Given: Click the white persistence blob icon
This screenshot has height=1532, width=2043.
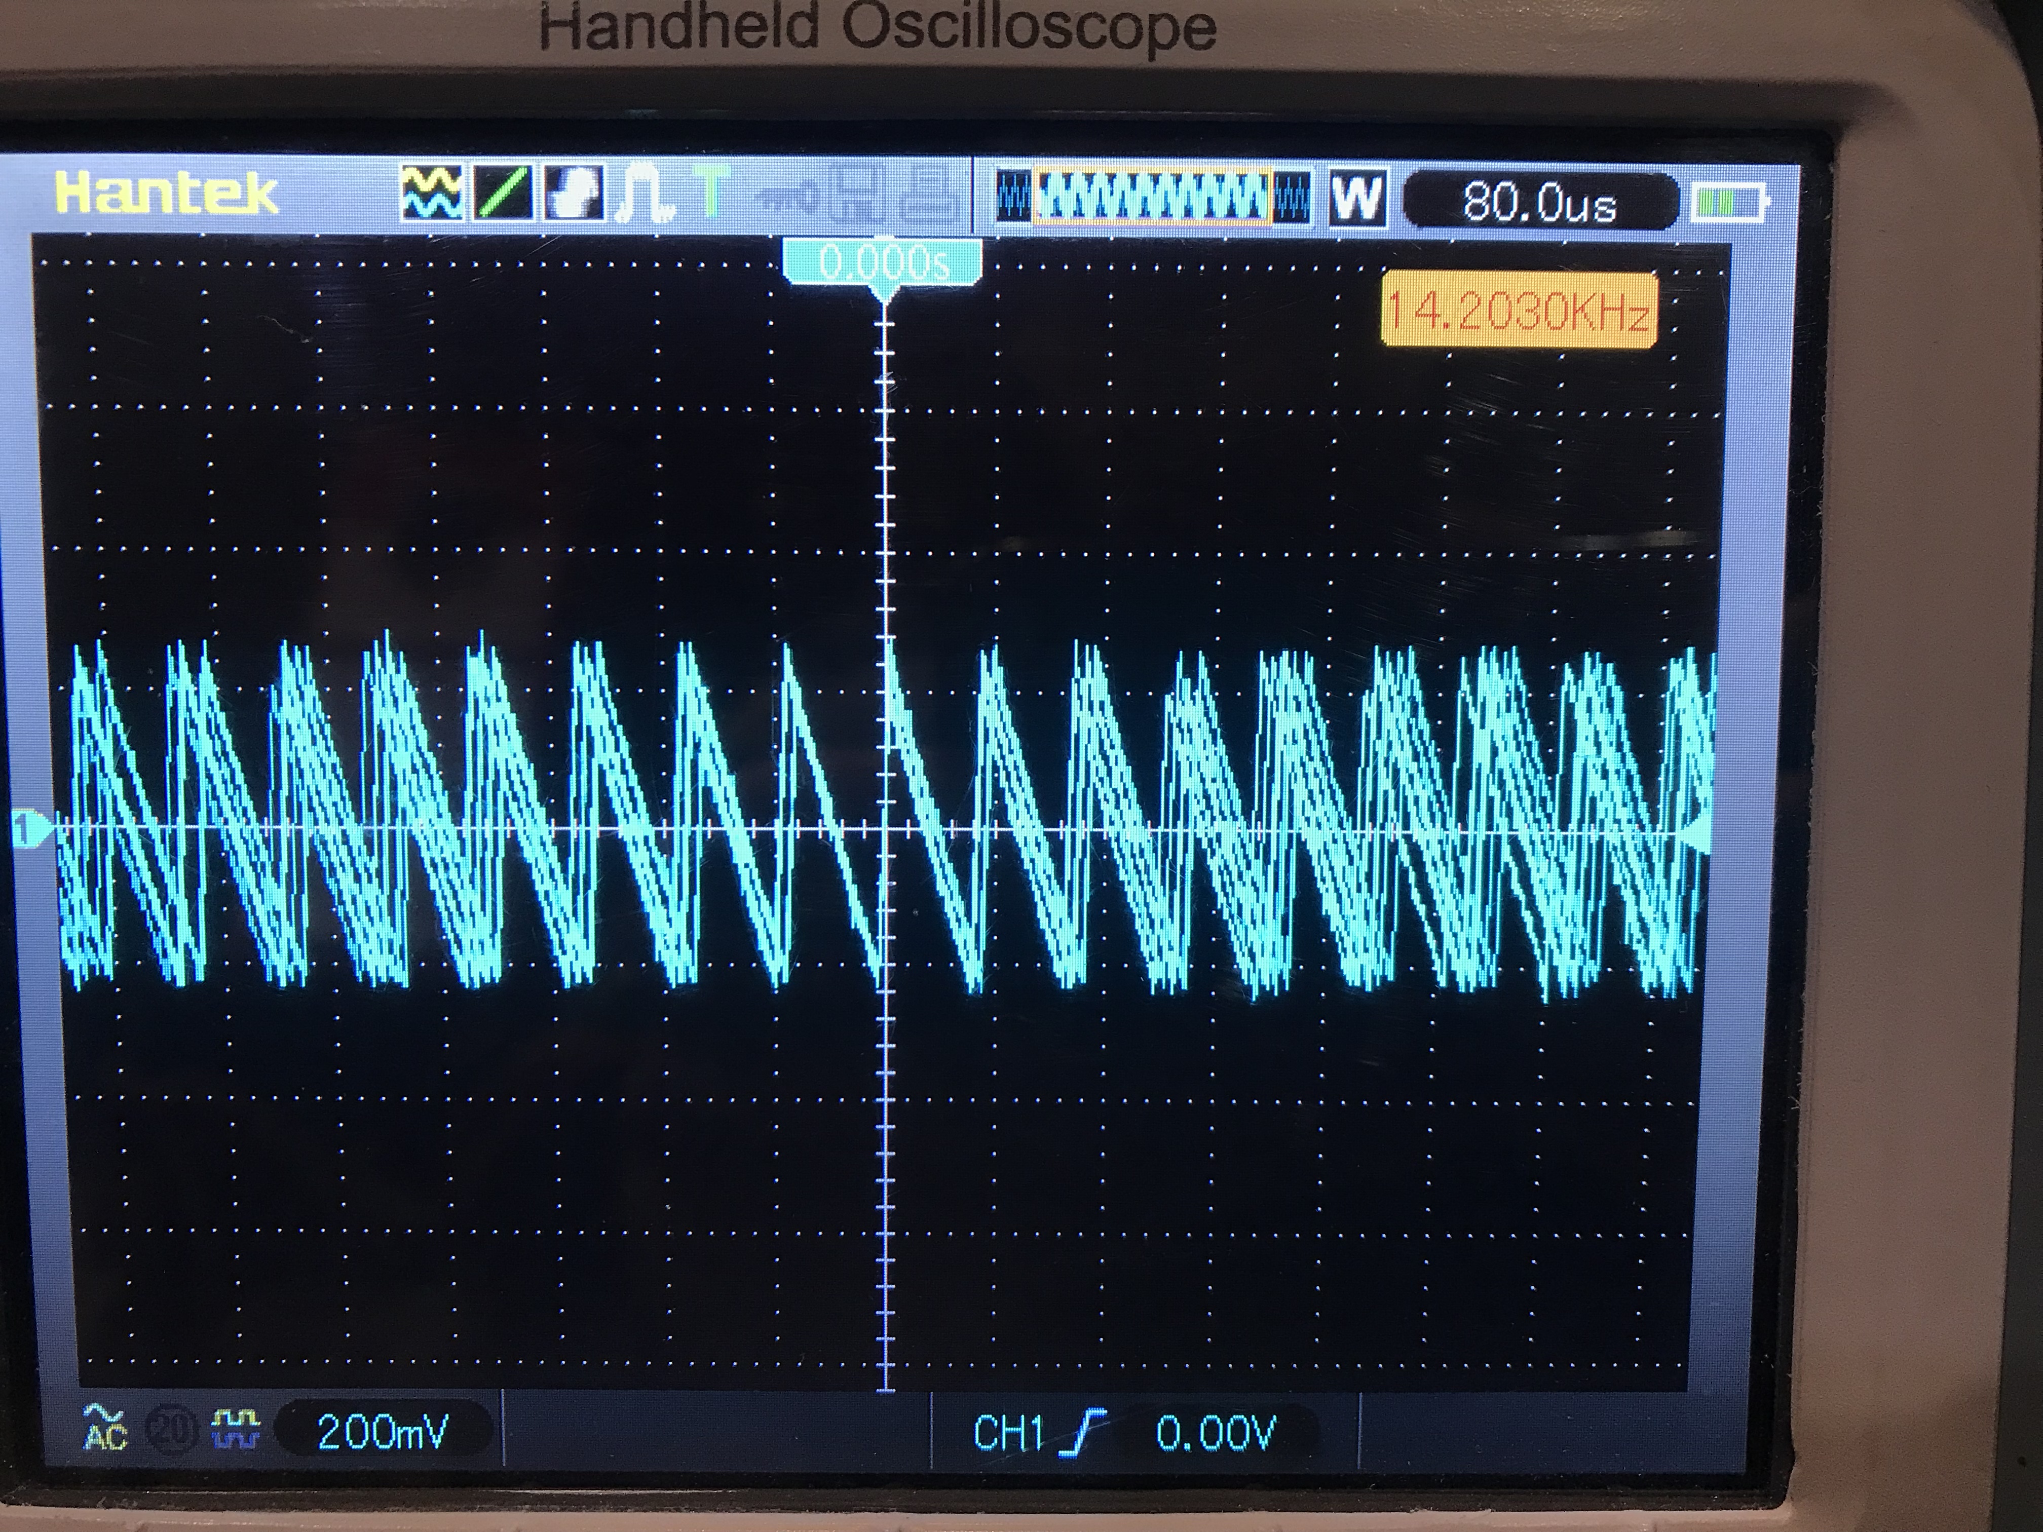Looking at the screenshot, I should [575, 192].
